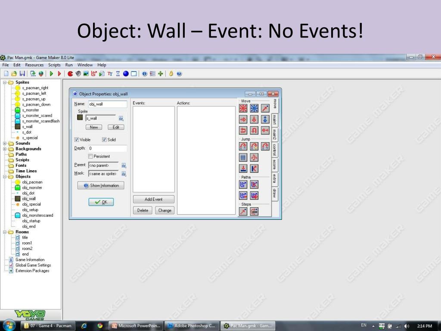Switch to the score actions tab
Viewport: 441px width, 331px height.
[x=274, y=165]
